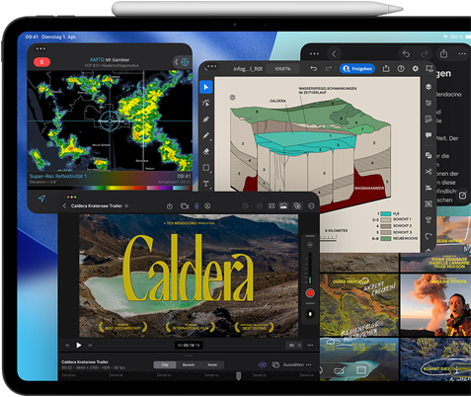Open radar site selector target icon
The height and width of the screenshot is (397, 471).
pos(186,62)
